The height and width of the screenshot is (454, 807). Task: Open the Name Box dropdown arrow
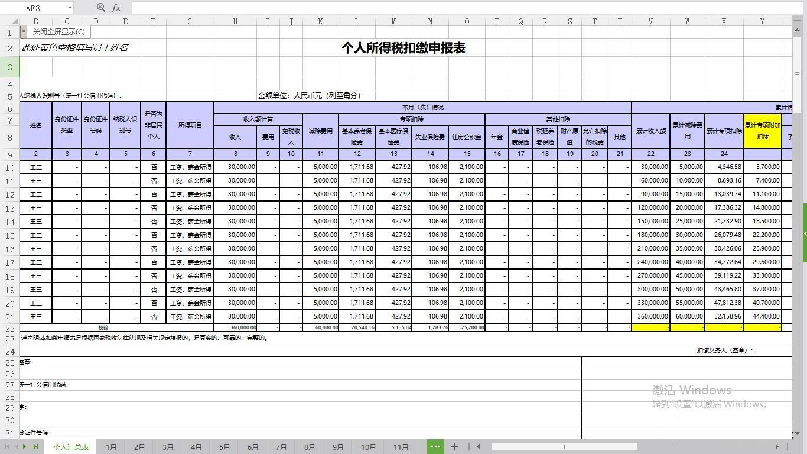coord(70,8)
